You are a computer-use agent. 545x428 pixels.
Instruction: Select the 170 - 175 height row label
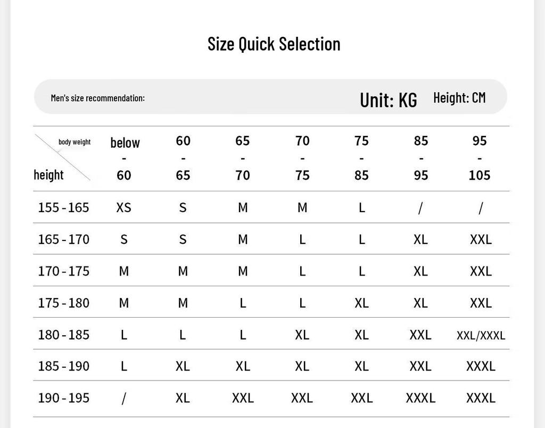(64, 271)
